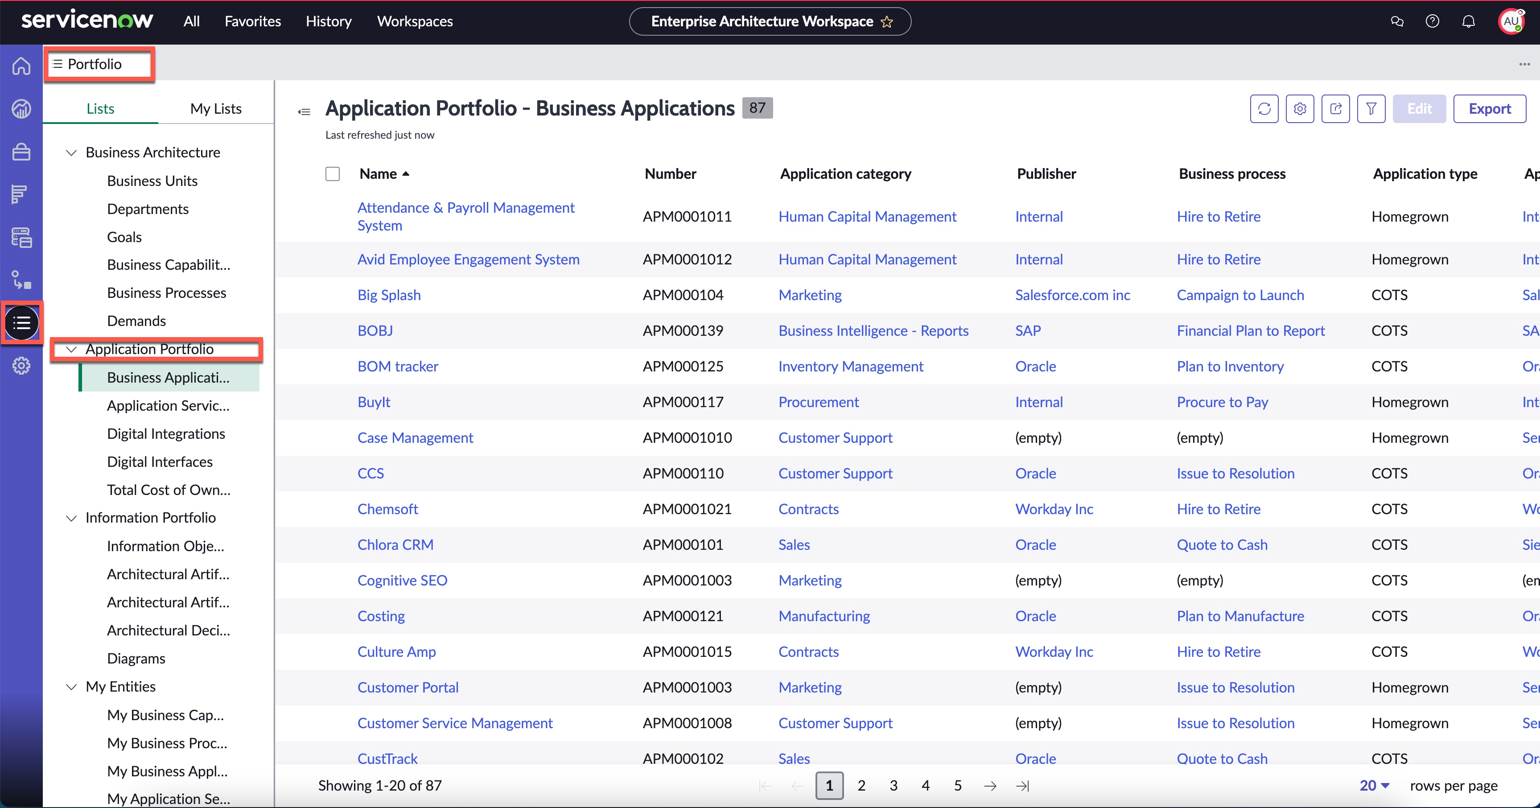The image size is (1540, 808).
Task: Open the dashboard gauge icon in sidebar
Action: [x=21, y=109]
